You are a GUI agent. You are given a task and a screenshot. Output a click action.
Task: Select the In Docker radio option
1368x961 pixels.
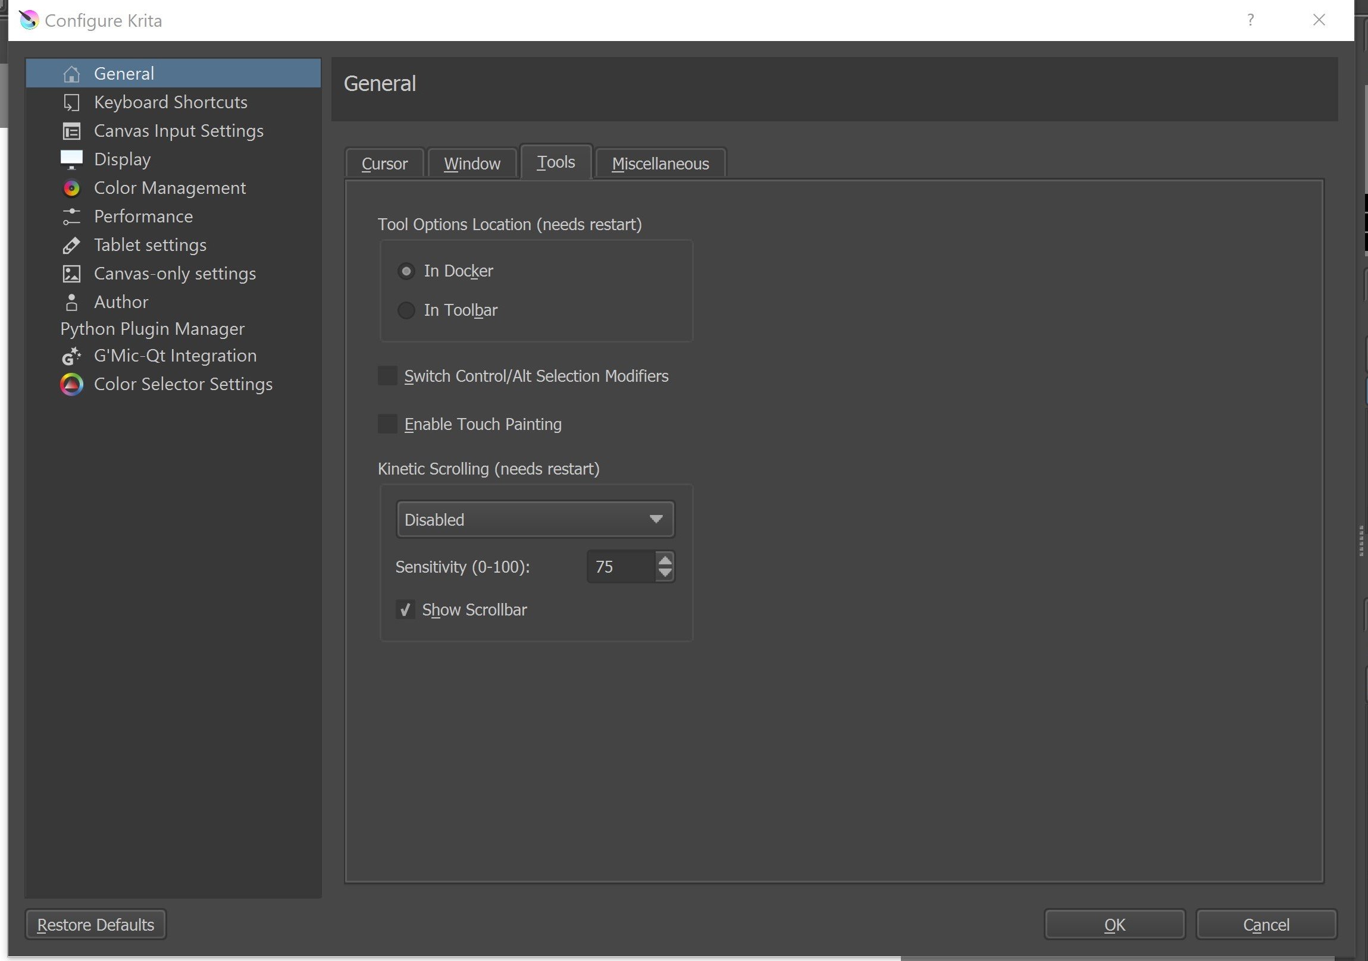[406, 272]
